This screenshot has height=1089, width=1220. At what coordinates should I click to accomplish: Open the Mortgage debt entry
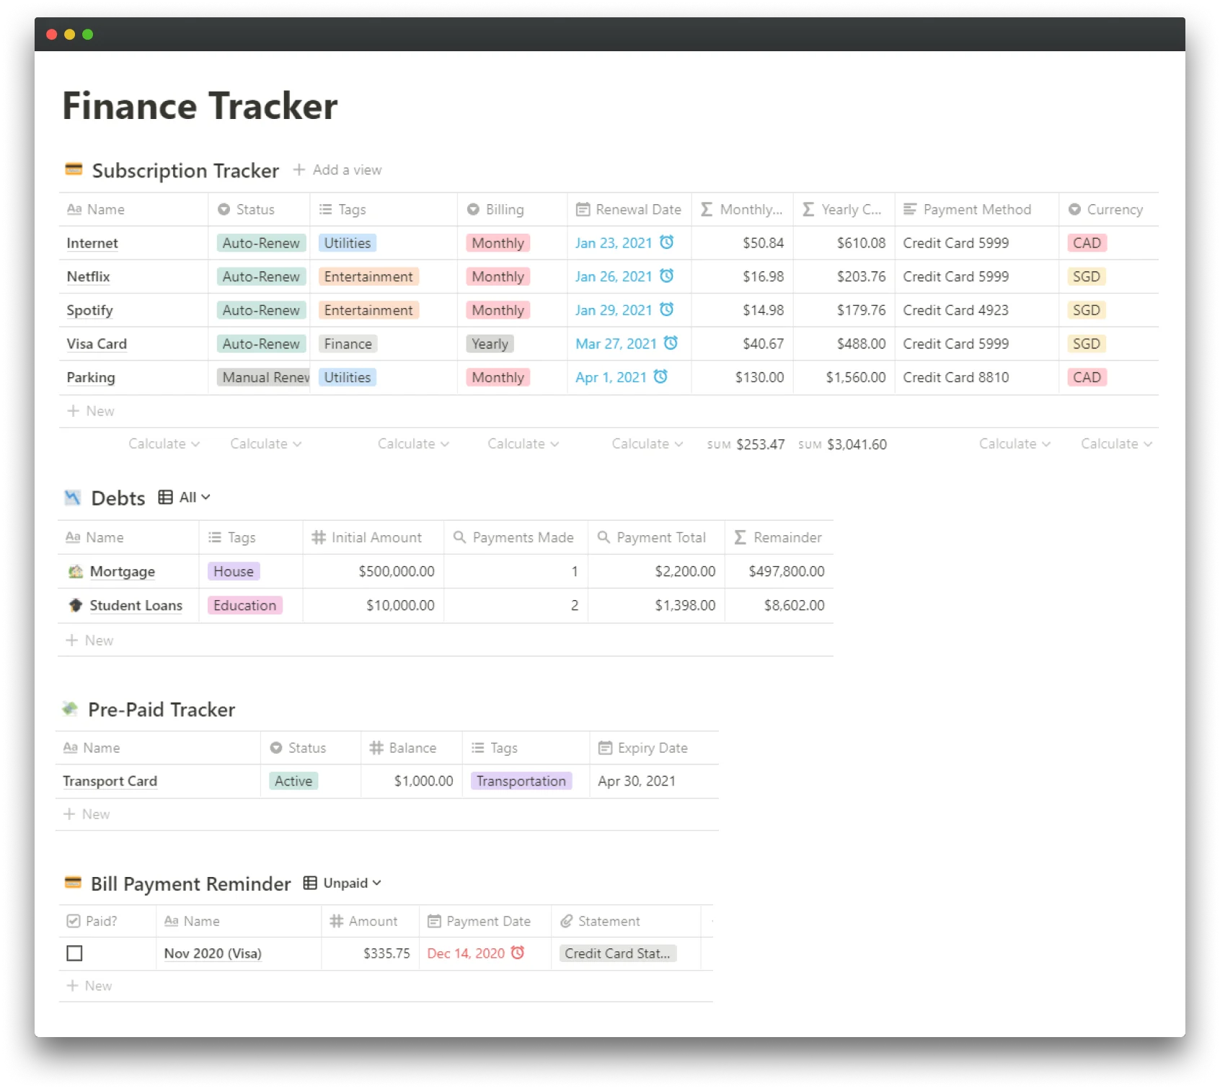[123, 571]
